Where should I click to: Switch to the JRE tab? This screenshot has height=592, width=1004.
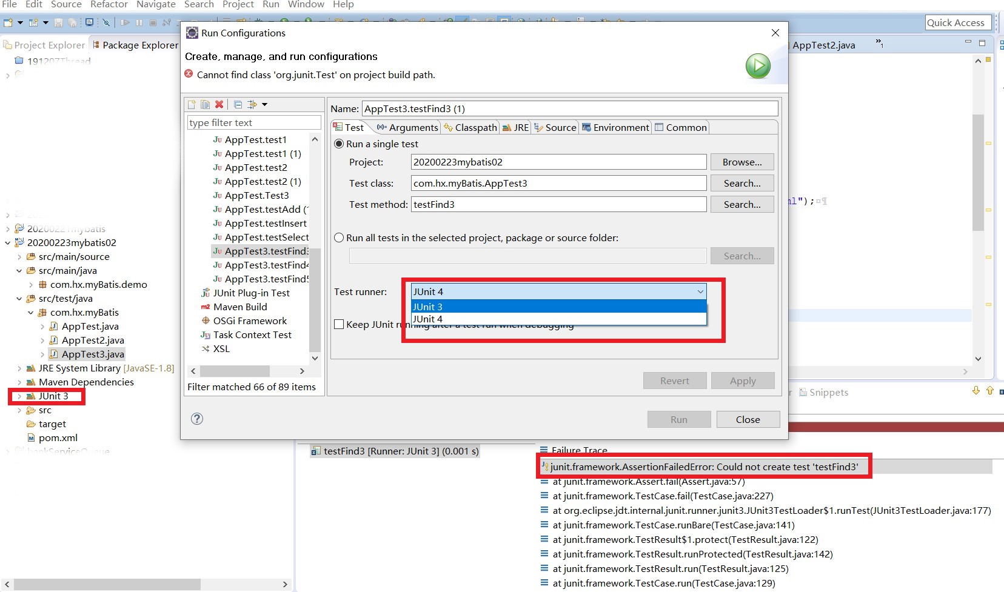[x=515, y=127]
